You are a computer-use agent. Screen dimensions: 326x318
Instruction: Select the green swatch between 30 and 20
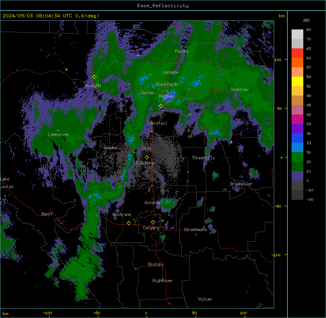[297, 157]
